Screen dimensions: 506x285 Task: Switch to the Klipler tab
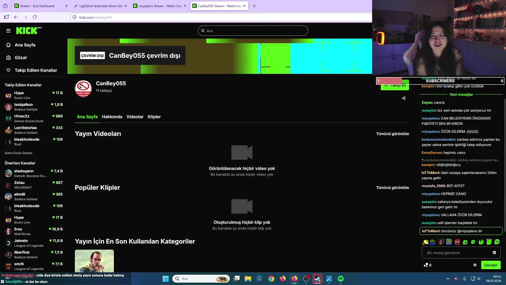pos(154,117)
